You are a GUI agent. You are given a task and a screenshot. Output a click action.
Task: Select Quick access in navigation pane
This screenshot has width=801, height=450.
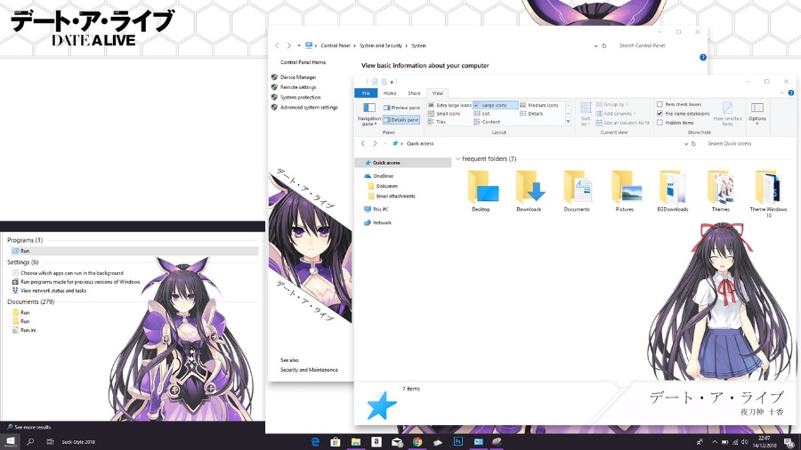[x=403, y=163]
